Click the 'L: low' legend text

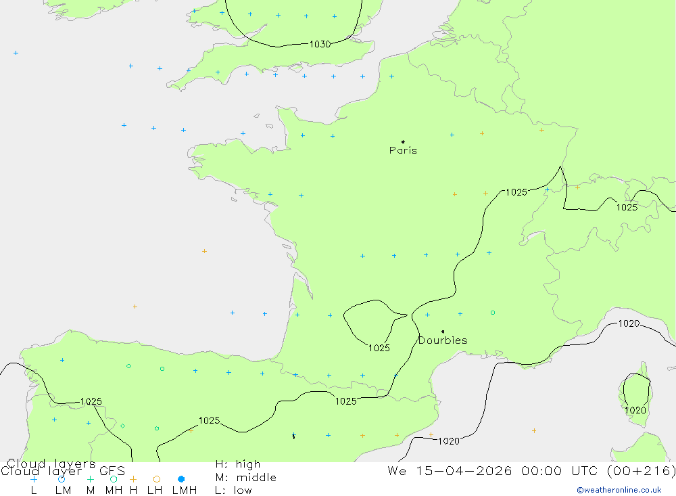(x=233, y=491)
